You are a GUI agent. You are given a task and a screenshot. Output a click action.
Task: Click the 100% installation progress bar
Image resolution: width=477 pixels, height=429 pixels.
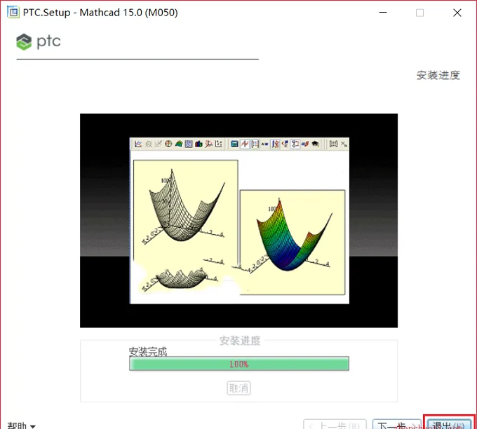[x=239, y=364]
